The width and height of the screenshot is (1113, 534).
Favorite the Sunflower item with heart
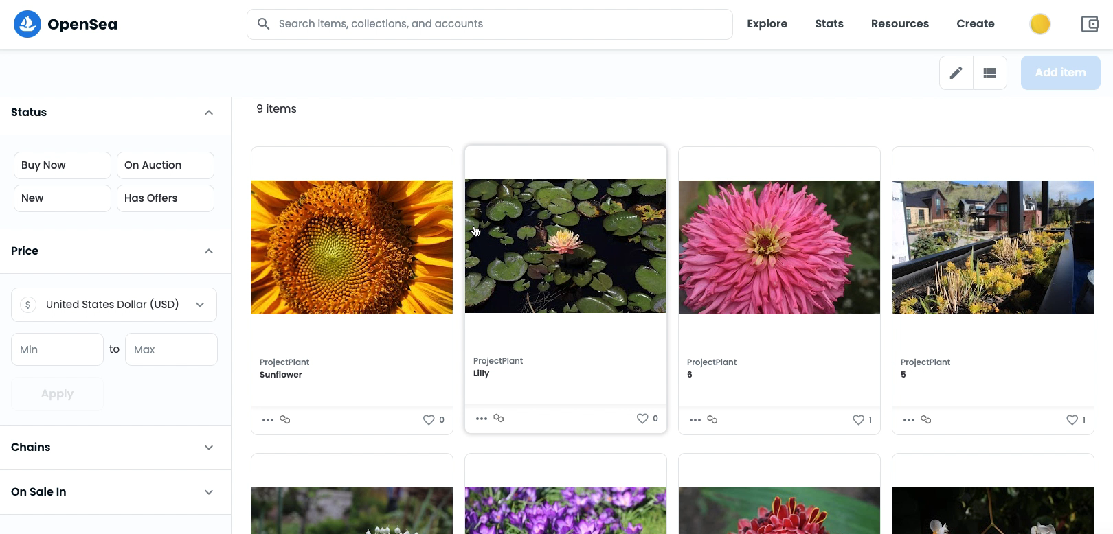(429, 419)
